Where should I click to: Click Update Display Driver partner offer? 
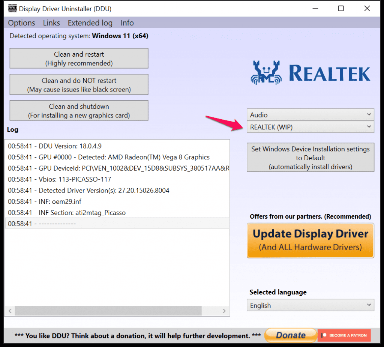click(x=310, y=240)
